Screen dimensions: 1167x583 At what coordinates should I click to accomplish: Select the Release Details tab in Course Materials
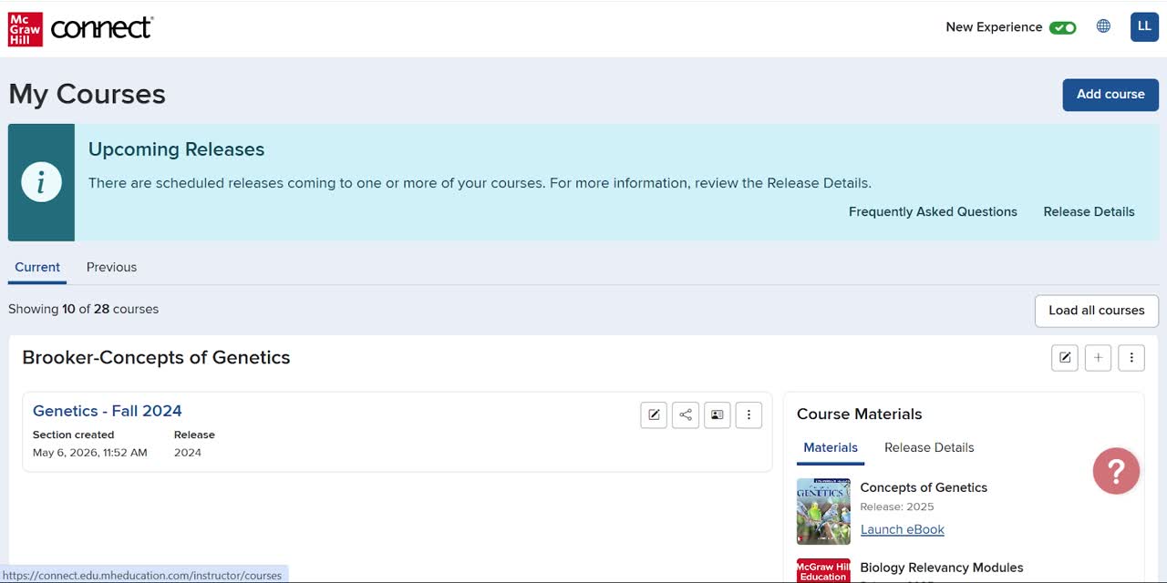click(929, 447)
